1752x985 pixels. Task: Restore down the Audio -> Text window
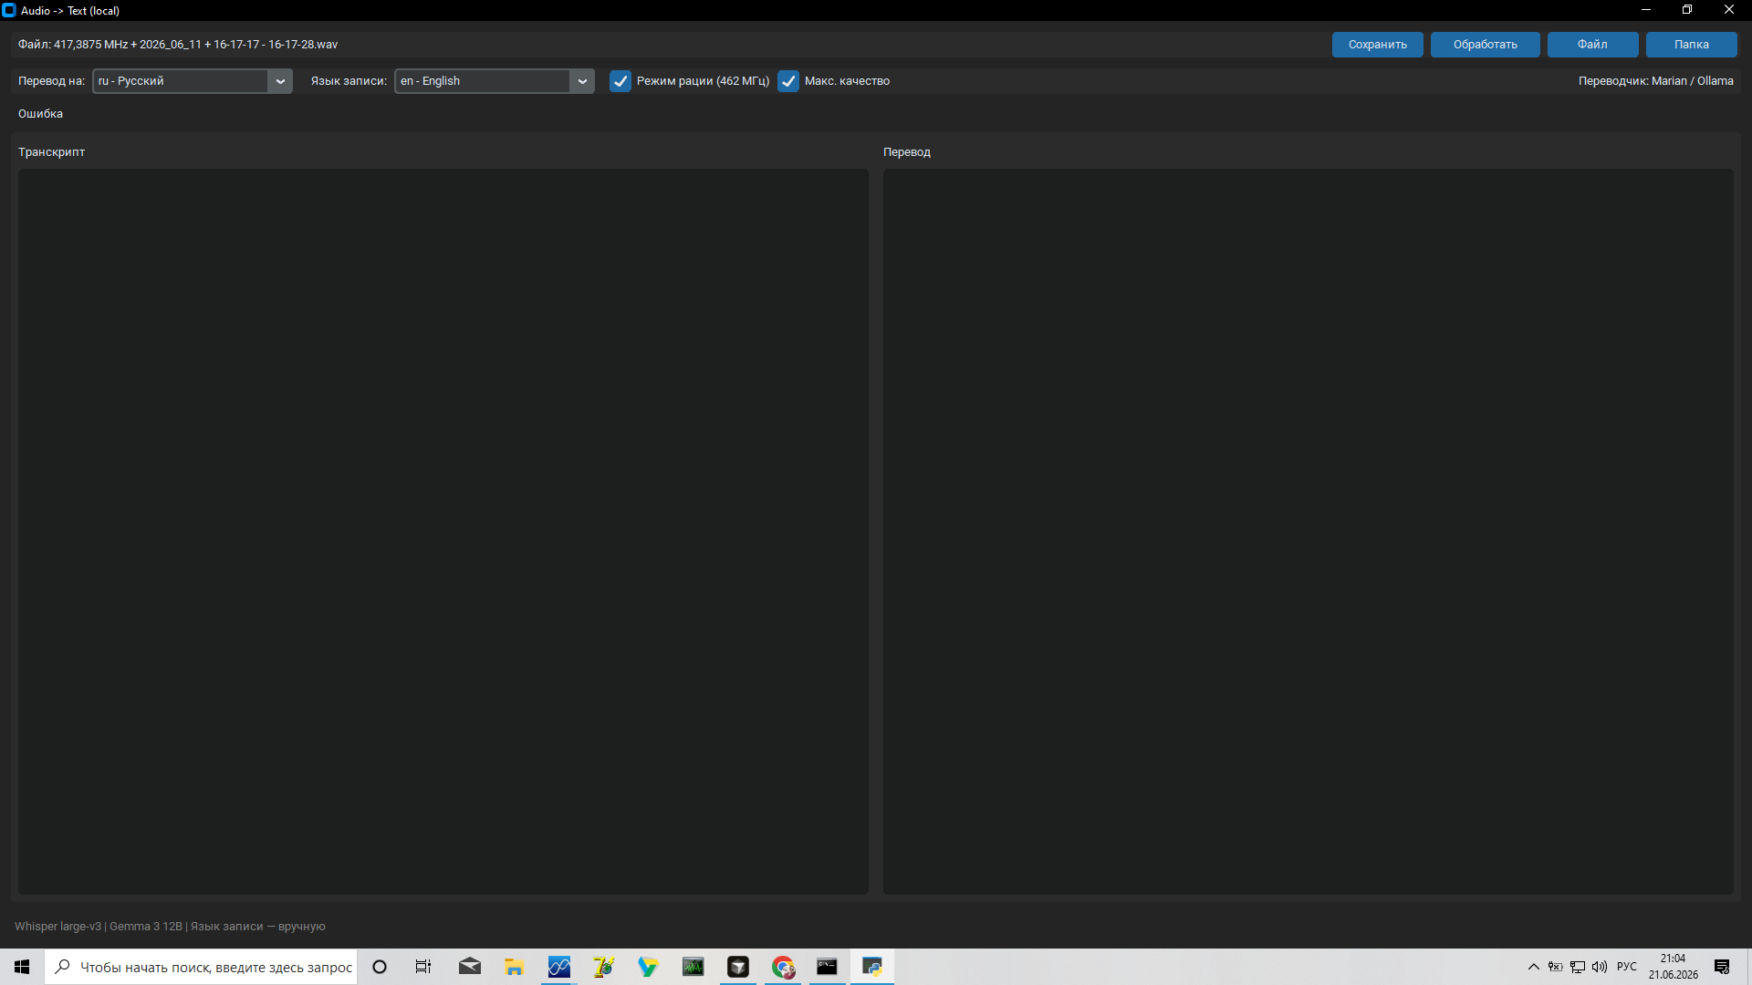pyautogui.click(x=1687, y=10)
